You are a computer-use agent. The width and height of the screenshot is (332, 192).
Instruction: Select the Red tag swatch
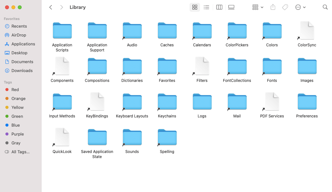(x=15, y=89)
